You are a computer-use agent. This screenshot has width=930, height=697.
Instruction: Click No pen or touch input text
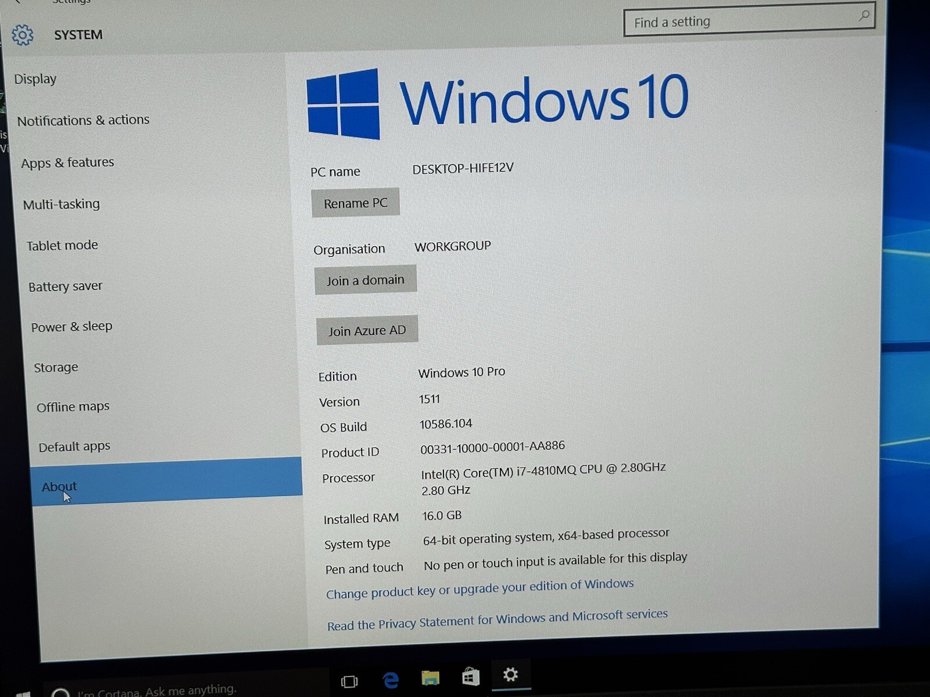pos(555,561)
